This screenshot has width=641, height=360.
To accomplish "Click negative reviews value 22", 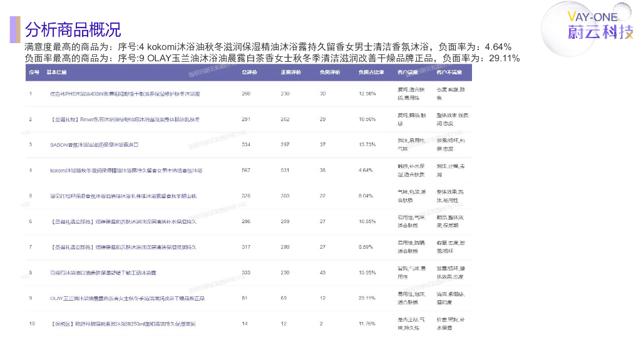I will point(322,196).
